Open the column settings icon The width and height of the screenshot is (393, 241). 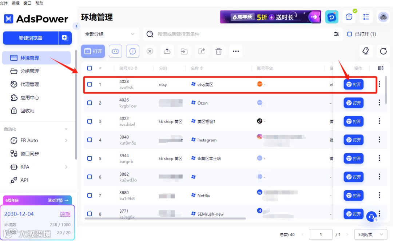381,68
